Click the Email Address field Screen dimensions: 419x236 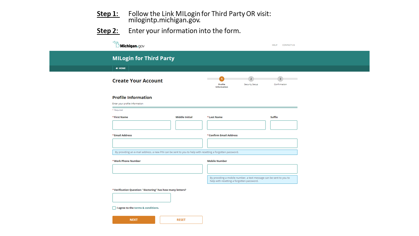pyautogui.click(x=157, y=143)
